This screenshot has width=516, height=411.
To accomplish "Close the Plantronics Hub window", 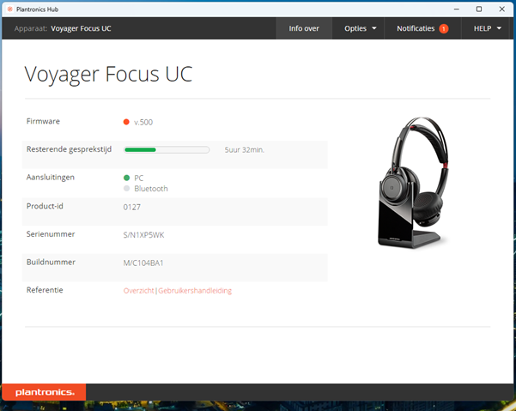I will [502, 9].
